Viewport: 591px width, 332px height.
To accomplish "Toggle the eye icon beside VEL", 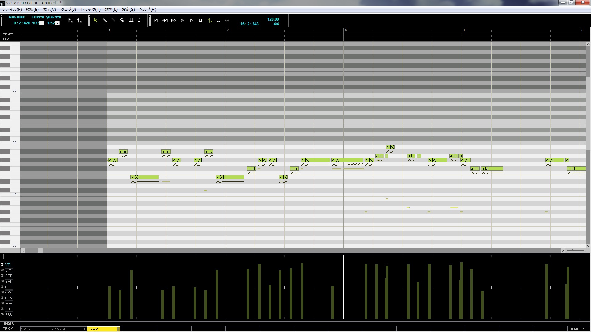I will [x=2, y=265].
